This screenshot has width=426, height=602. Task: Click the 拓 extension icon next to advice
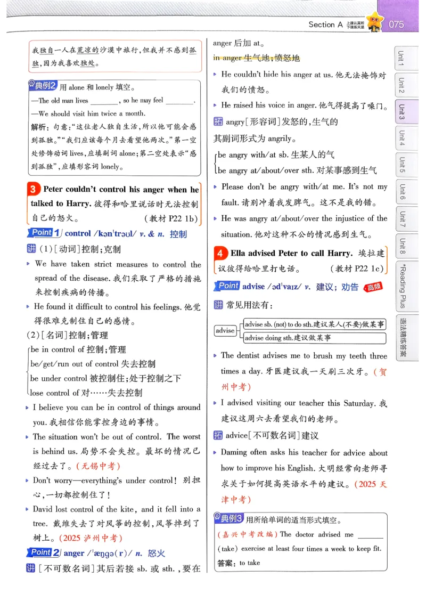click(219, 436)
